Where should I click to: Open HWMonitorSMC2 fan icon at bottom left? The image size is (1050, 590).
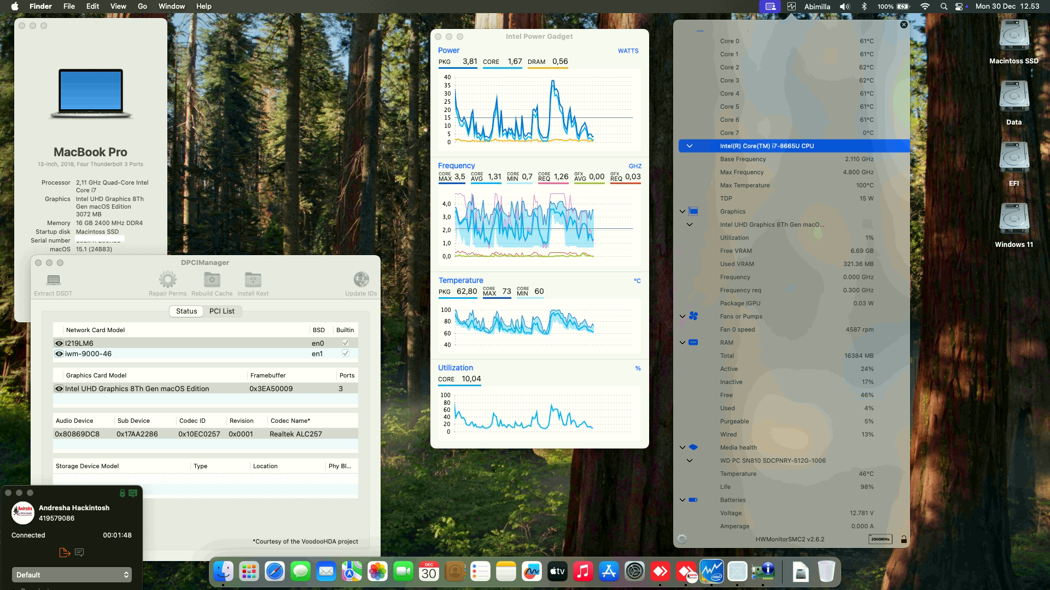point(681,538)
